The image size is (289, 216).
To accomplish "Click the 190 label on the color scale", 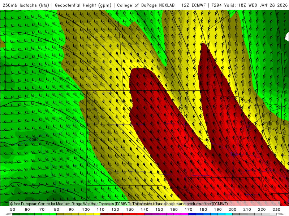I will click(x=218, y=210).
